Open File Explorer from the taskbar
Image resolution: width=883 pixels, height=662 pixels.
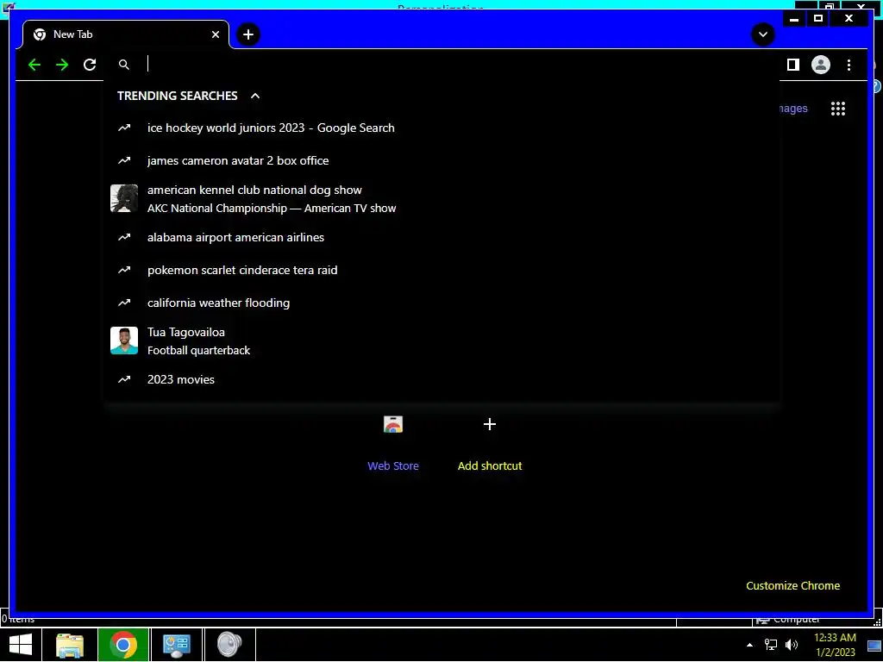(70, 645)
